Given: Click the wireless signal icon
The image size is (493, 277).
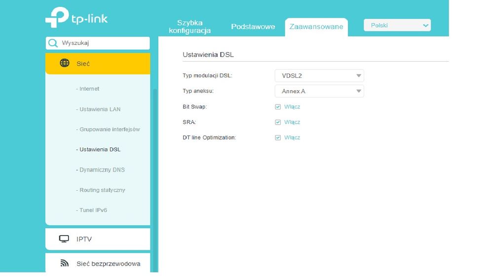Looking at the screenshot, I should (64, 263).
